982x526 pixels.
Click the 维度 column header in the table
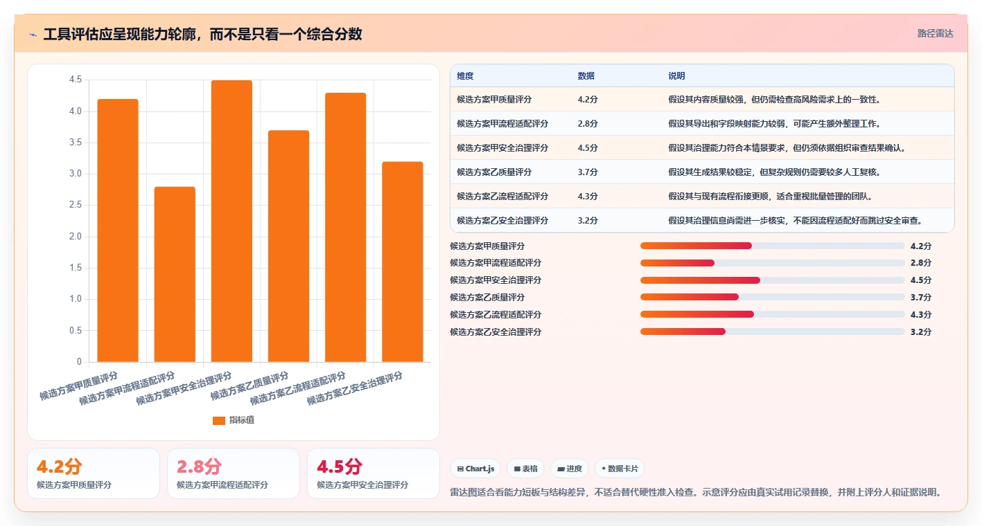[465, 76]
